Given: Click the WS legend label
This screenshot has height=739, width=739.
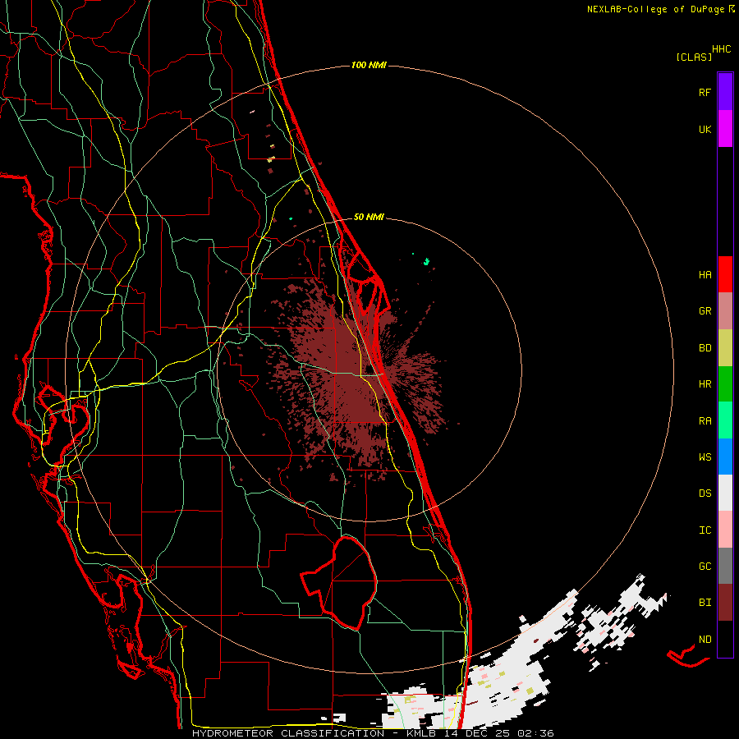Looking at the screenshot, I should [x=705, y=457].
